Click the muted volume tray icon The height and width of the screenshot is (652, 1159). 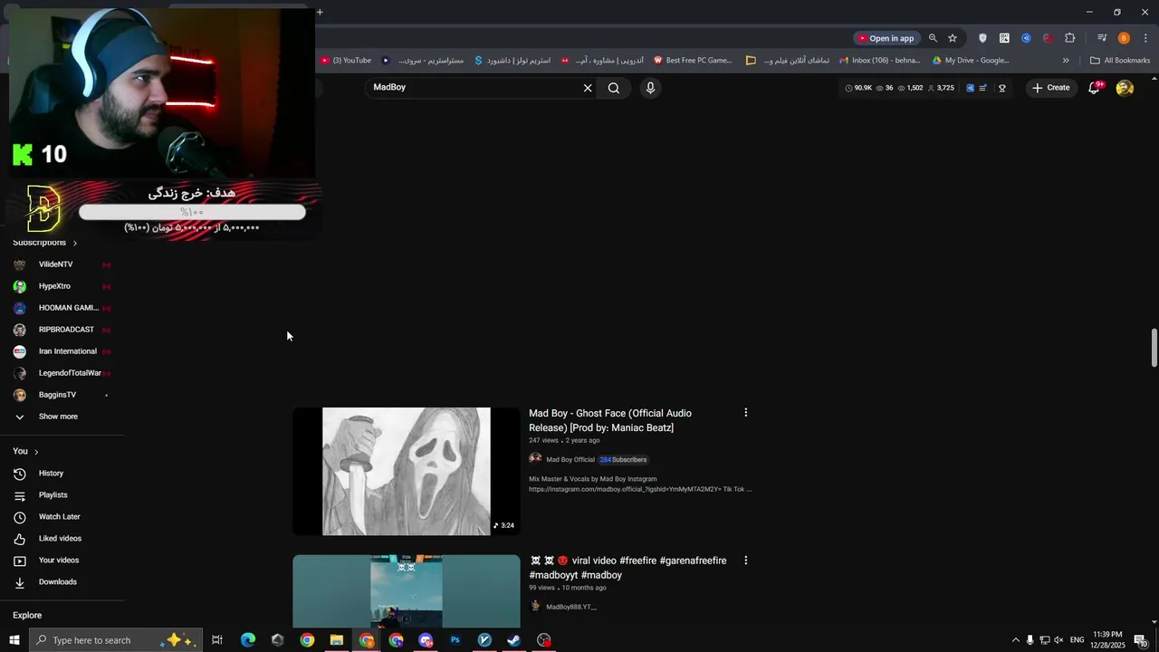(x=1058, y=640)
